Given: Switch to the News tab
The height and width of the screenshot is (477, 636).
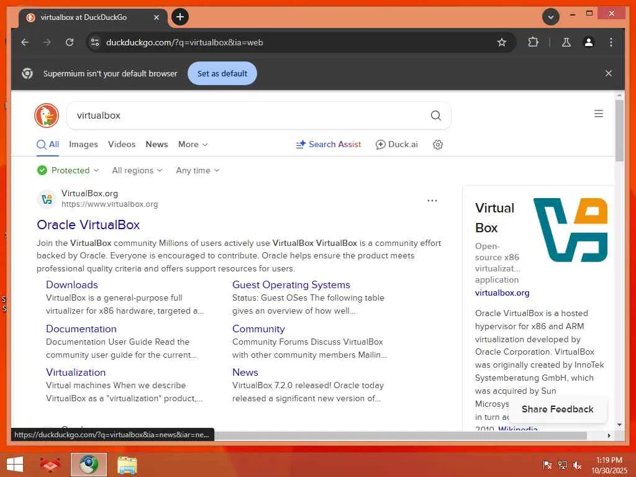Looking at the screenshot, I should [x=157, y=144].
